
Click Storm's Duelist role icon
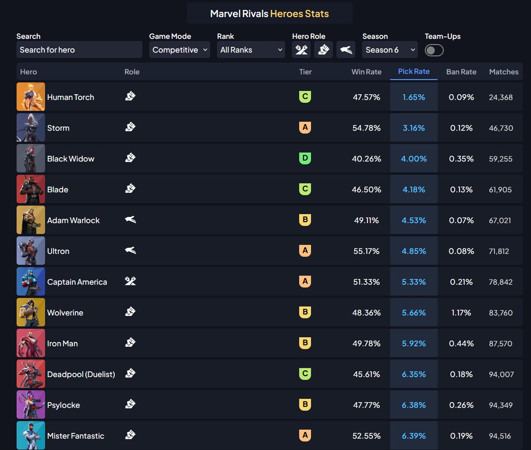coord(130,127)
